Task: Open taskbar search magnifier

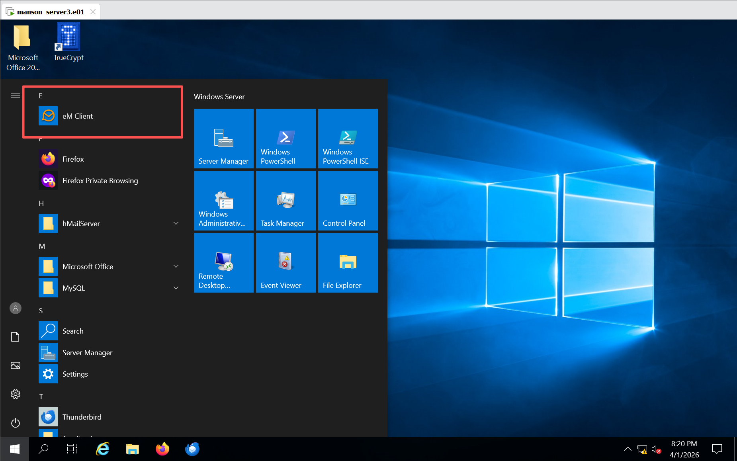Action: coord(43,449)
